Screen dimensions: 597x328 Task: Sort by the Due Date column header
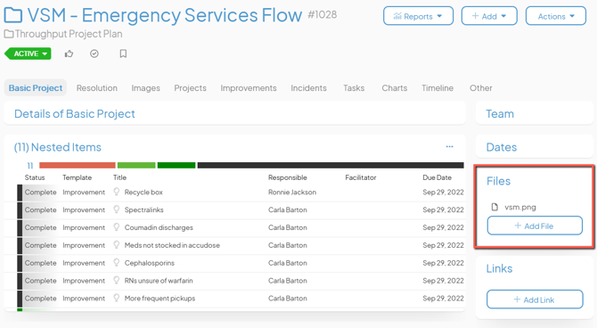(x=438, y=177)
